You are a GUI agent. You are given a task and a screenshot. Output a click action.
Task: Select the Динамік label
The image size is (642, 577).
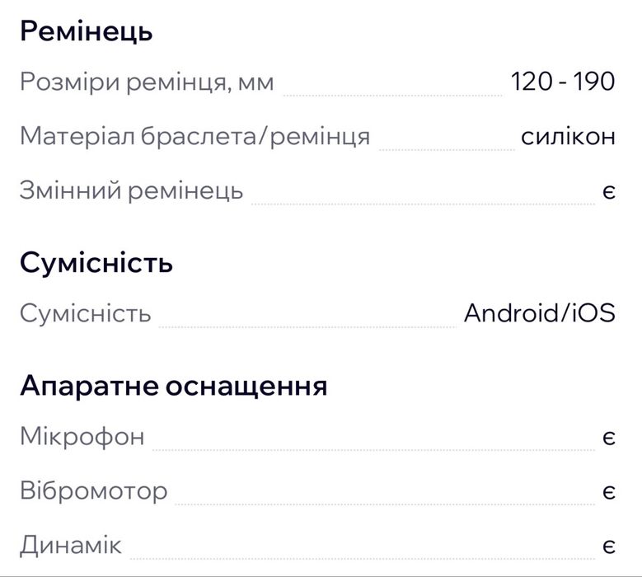[x=71, y=545]
